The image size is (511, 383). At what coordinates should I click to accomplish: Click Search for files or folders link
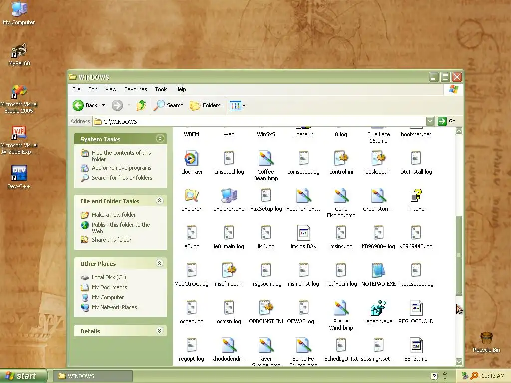point(122,178)
